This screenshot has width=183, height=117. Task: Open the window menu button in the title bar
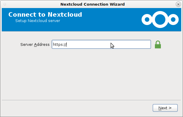click(x=5, y=4)
